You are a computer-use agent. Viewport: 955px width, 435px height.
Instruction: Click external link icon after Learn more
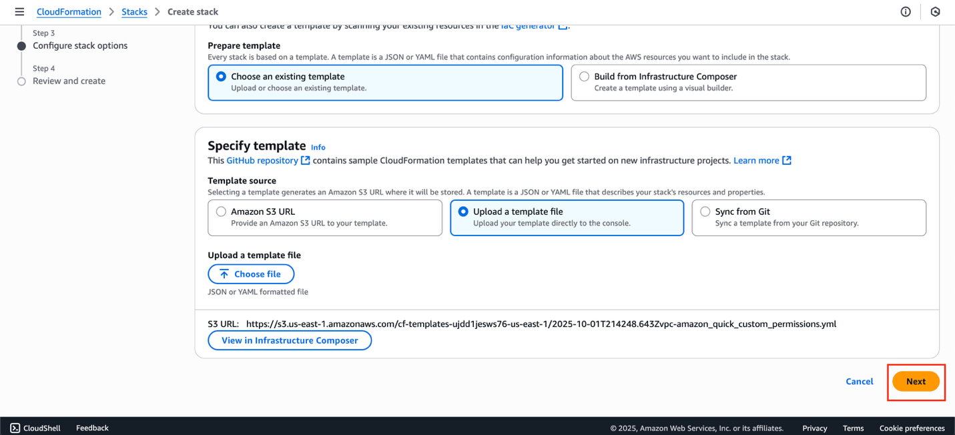click(787, 161)
